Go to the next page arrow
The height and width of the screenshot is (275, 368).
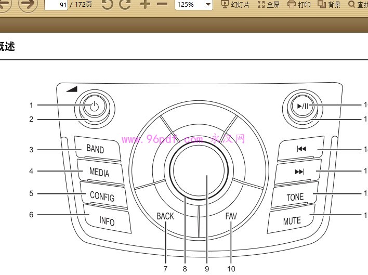[x=28, y=5]
